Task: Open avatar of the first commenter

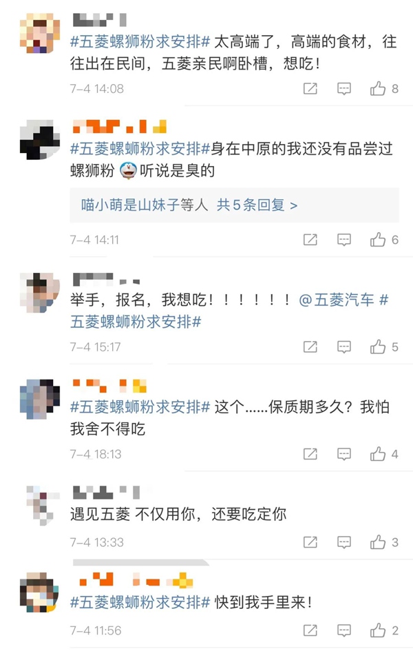Action: point(40,33)
